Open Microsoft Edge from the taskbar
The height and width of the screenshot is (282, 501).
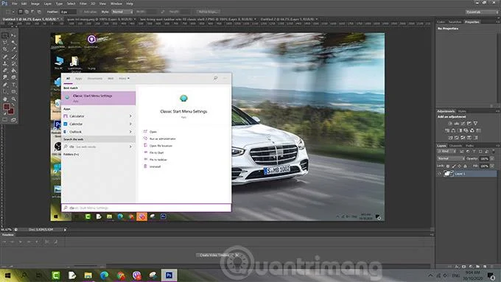pos(104,275)
